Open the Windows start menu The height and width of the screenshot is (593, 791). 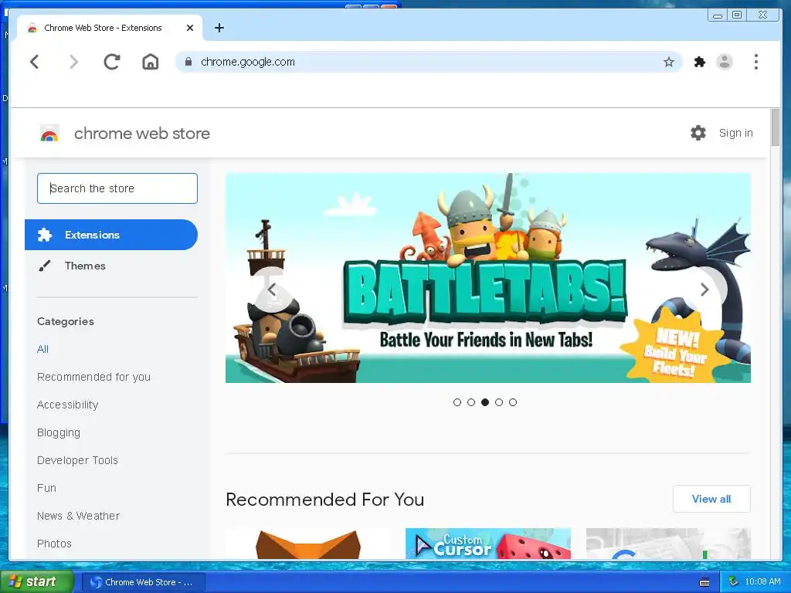coord(37,582)
